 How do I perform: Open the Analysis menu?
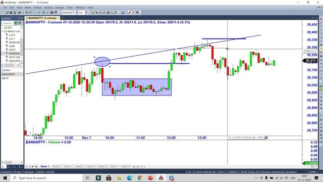pyautogui.click(x=60, y=8)
